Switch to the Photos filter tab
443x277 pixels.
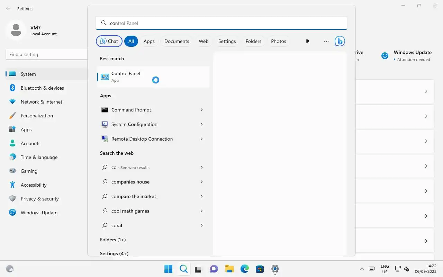click(279, 41)
